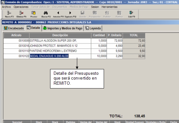Click the Pedidos toolbar icon

pos(107,14)
